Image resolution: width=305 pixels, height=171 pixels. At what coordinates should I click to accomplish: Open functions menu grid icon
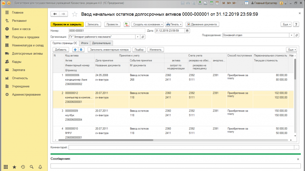[x=6, y=167]
